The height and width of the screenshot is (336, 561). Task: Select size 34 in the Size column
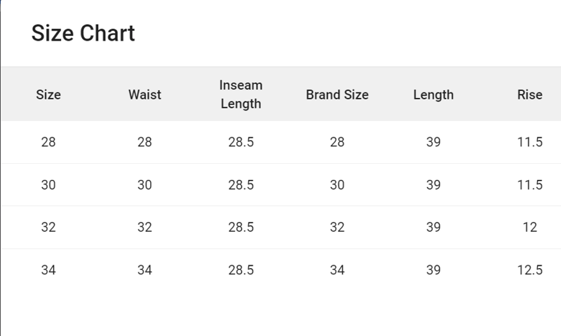coord(48,270)
